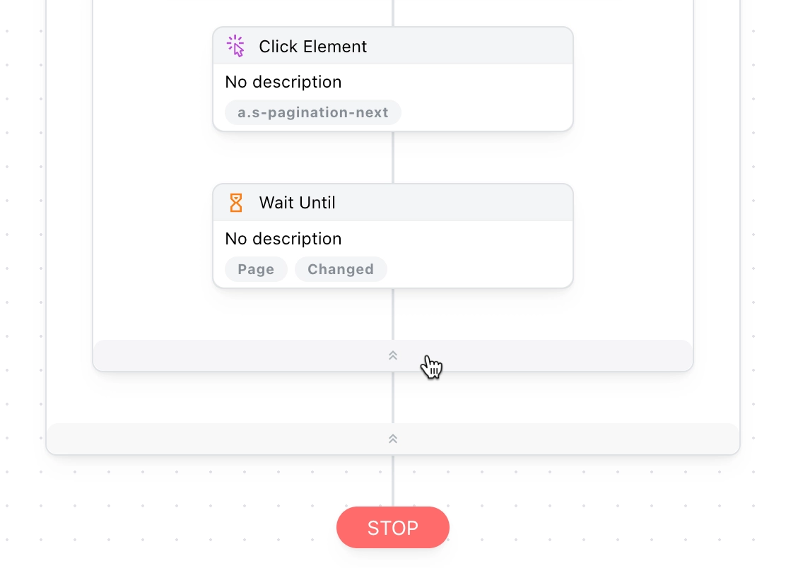Image resolution: width=786 pixels, height=568 pixels.
Task: Select the Wait Until card header bar
Action: [393, 203]
